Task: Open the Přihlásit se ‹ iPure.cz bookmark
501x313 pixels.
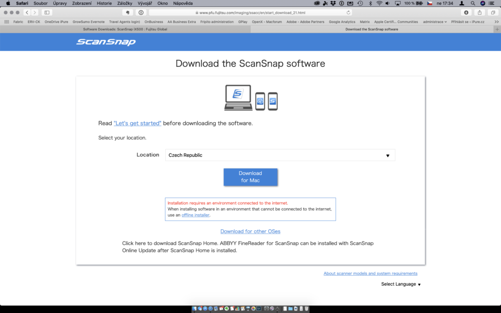Action: tap(468, 22)
